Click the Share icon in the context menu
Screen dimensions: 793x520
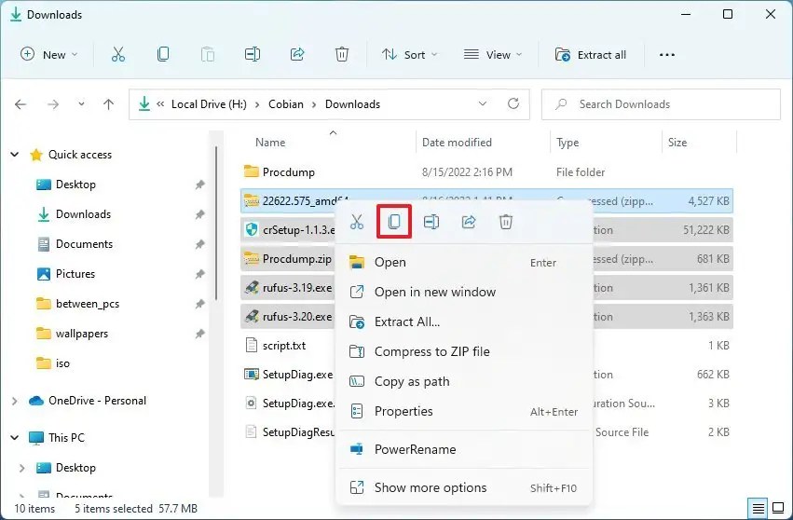point(469,222)
